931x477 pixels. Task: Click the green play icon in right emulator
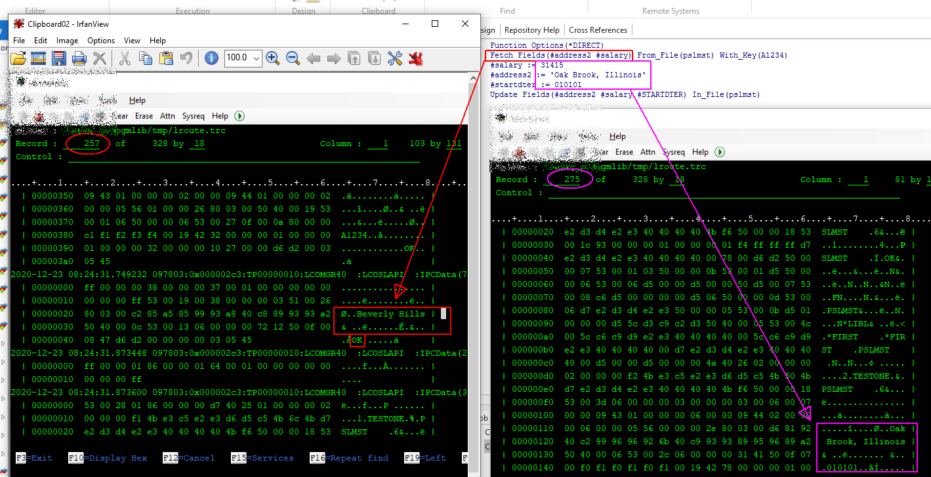720,152
